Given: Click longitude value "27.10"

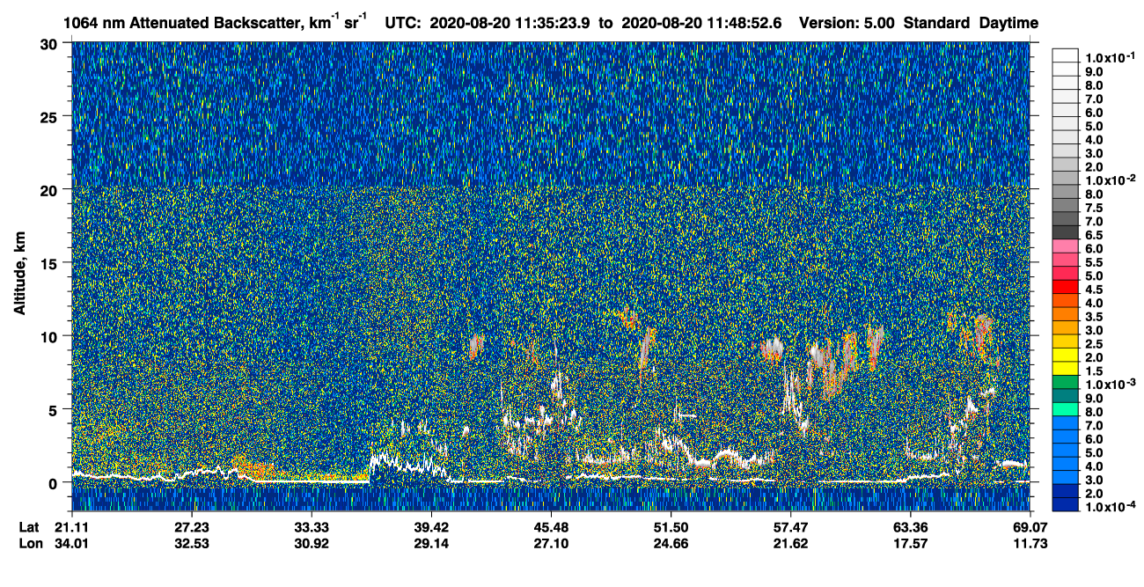Looking at the screenshot, I should coord(551,543).
